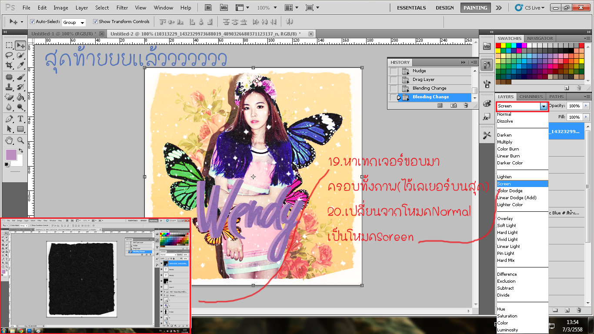Screen dimensions: 594x334
Task: Select the Hand tool
Action: (9, 140)
